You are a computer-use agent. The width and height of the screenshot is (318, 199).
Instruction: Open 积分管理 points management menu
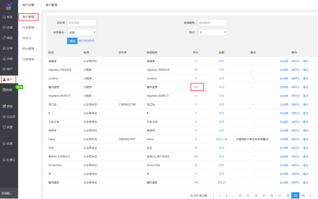click(29, 48)
